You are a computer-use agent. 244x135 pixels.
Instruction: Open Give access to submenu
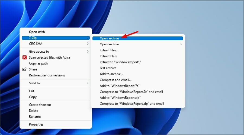(x=56, y=52)
